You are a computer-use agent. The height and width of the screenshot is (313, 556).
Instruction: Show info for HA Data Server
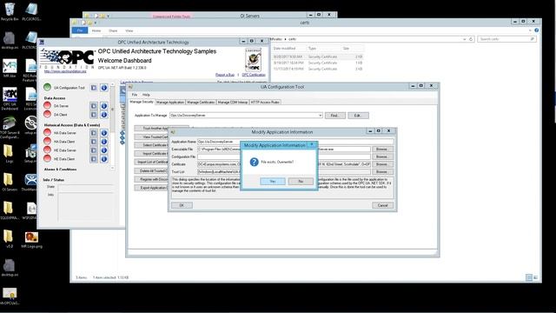click(104, 133)
